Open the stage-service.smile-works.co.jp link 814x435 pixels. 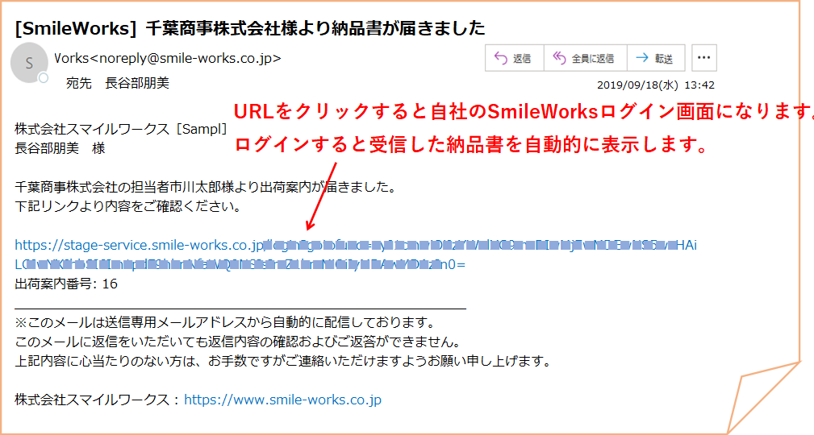[x=356, y=255]
